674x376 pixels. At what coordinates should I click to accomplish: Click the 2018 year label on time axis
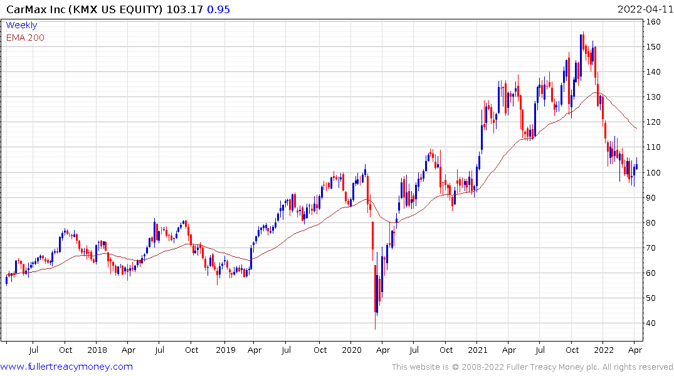pyautogui.click(x=97, y=350)
